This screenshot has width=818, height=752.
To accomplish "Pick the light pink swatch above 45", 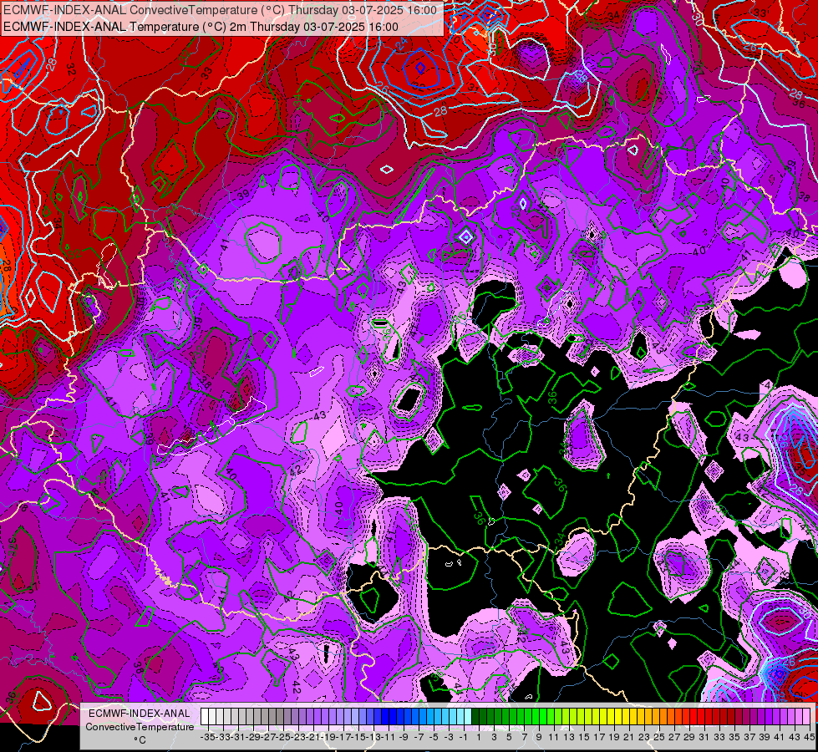I will [x=806, y=716].
